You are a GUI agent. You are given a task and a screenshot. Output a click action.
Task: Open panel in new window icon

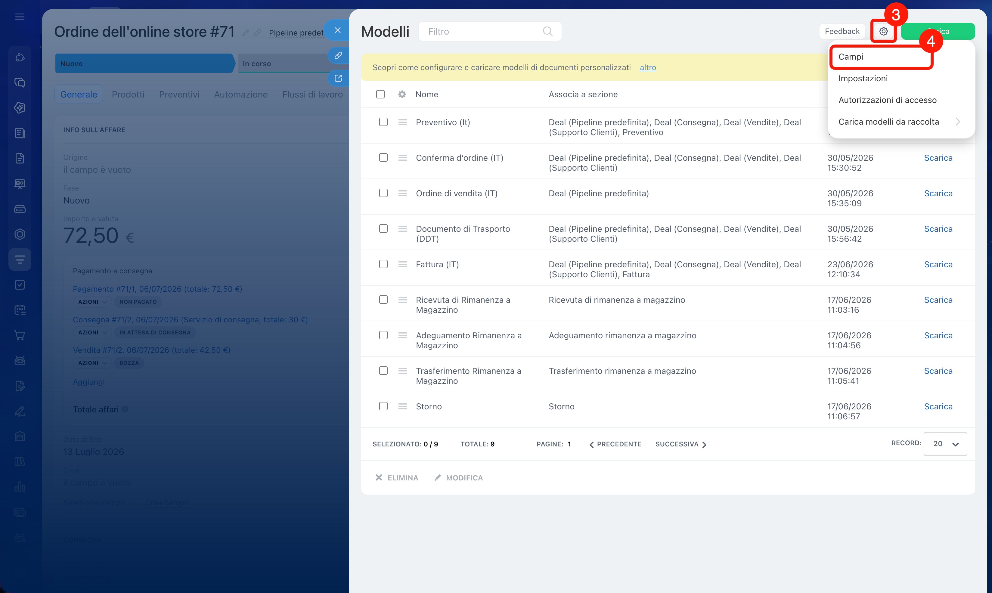point(338,78)
